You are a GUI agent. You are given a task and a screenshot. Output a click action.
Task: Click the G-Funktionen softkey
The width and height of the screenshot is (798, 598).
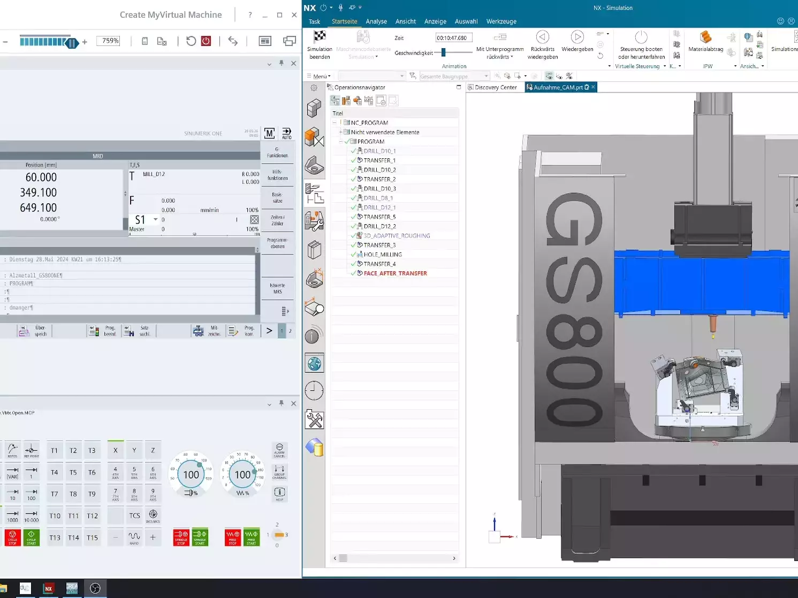click(277, 152)
